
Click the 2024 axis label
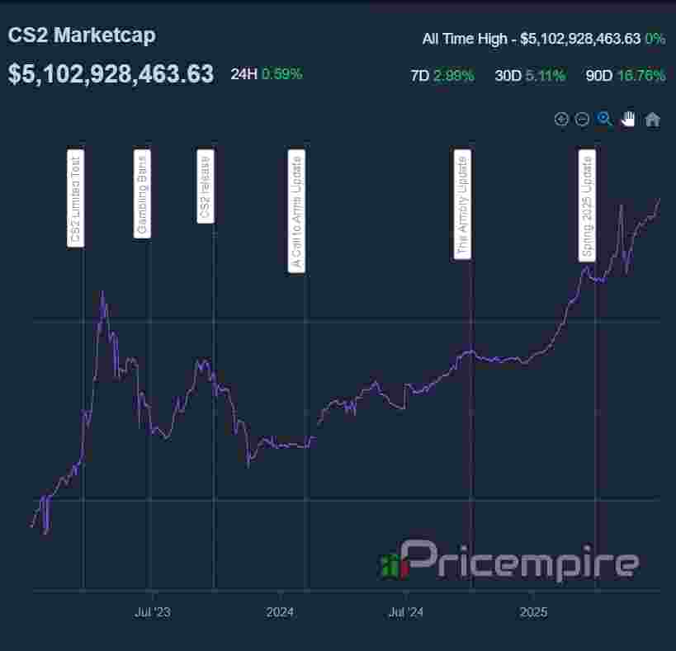click(x=280, y=611)
